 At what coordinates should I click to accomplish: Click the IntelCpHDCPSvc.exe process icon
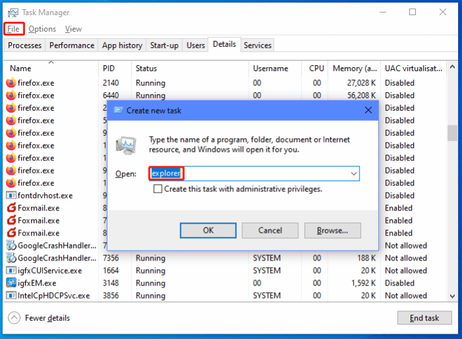[11, 295]
